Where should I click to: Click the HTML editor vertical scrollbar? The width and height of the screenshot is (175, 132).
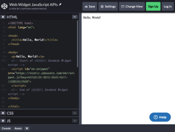pyautogui.click(x=77, y=44)
